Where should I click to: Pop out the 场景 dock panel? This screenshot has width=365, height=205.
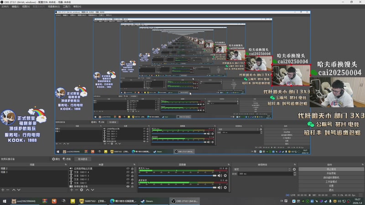click(66, 164)
